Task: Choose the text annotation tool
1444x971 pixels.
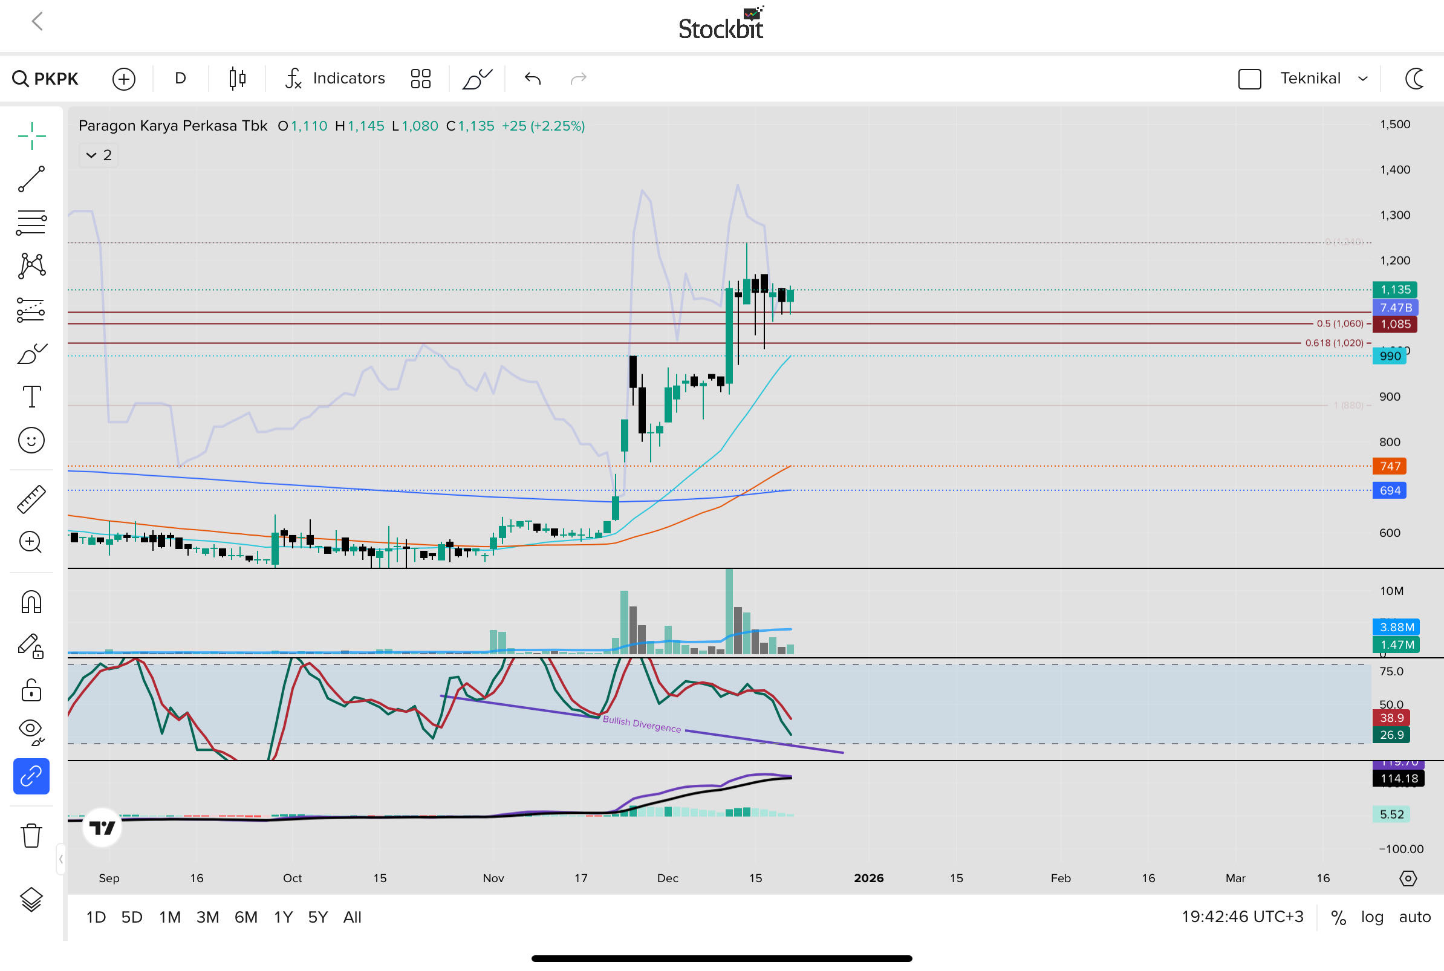Action: tap(31, 397)
